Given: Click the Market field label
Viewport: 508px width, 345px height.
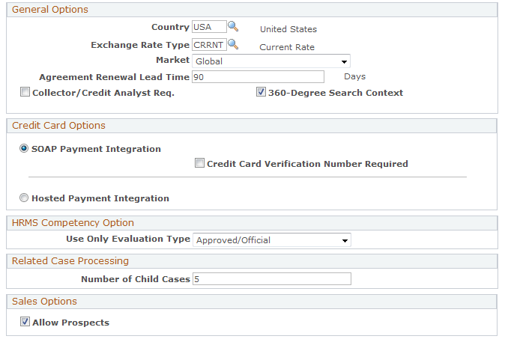Looking at the screenshot, I should point(172,60).
